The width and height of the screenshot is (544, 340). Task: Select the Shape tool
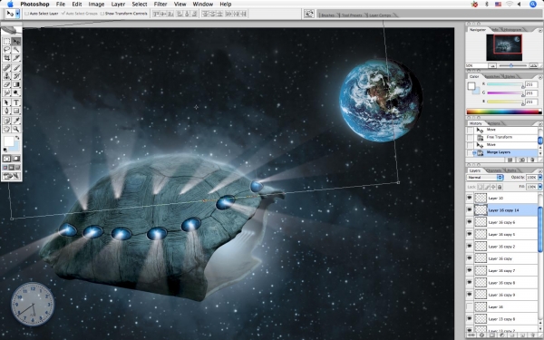[x=16, y=111]
